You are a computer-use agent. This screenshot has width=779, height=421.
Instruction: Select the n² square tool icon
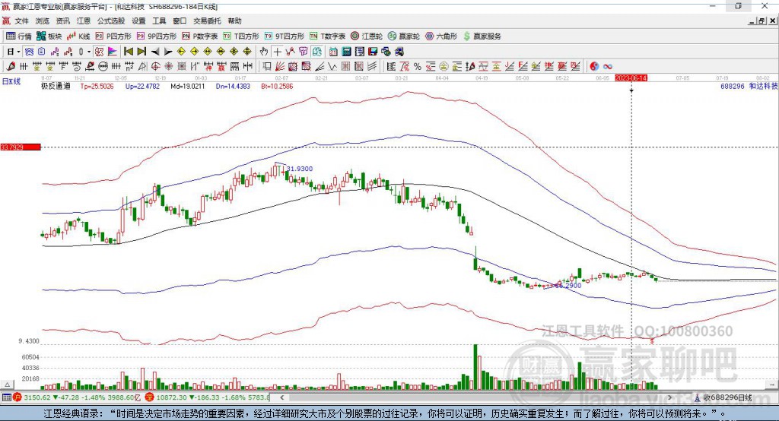(x=129, y=67)
